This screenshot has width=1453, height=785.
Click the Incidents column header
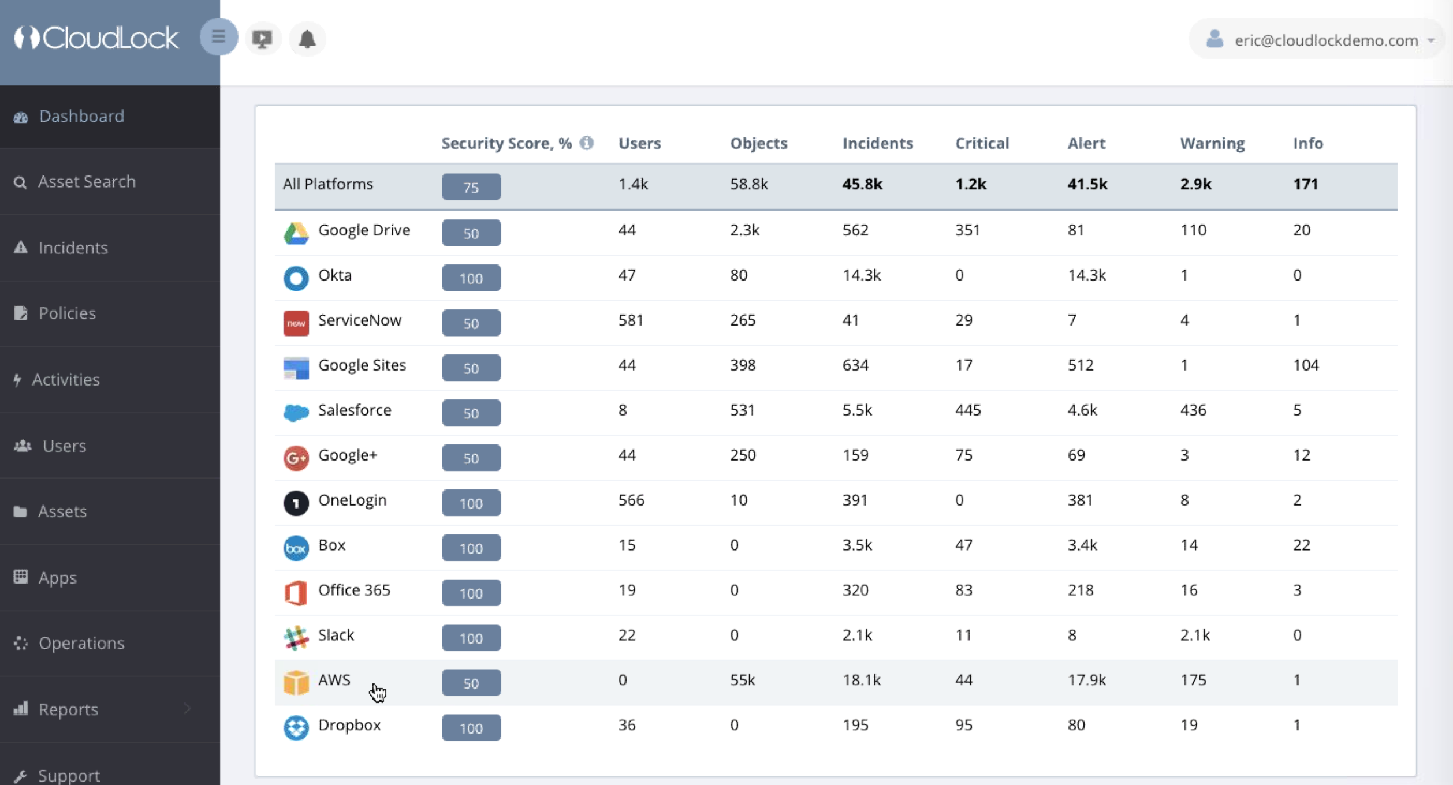coord(877,143)
